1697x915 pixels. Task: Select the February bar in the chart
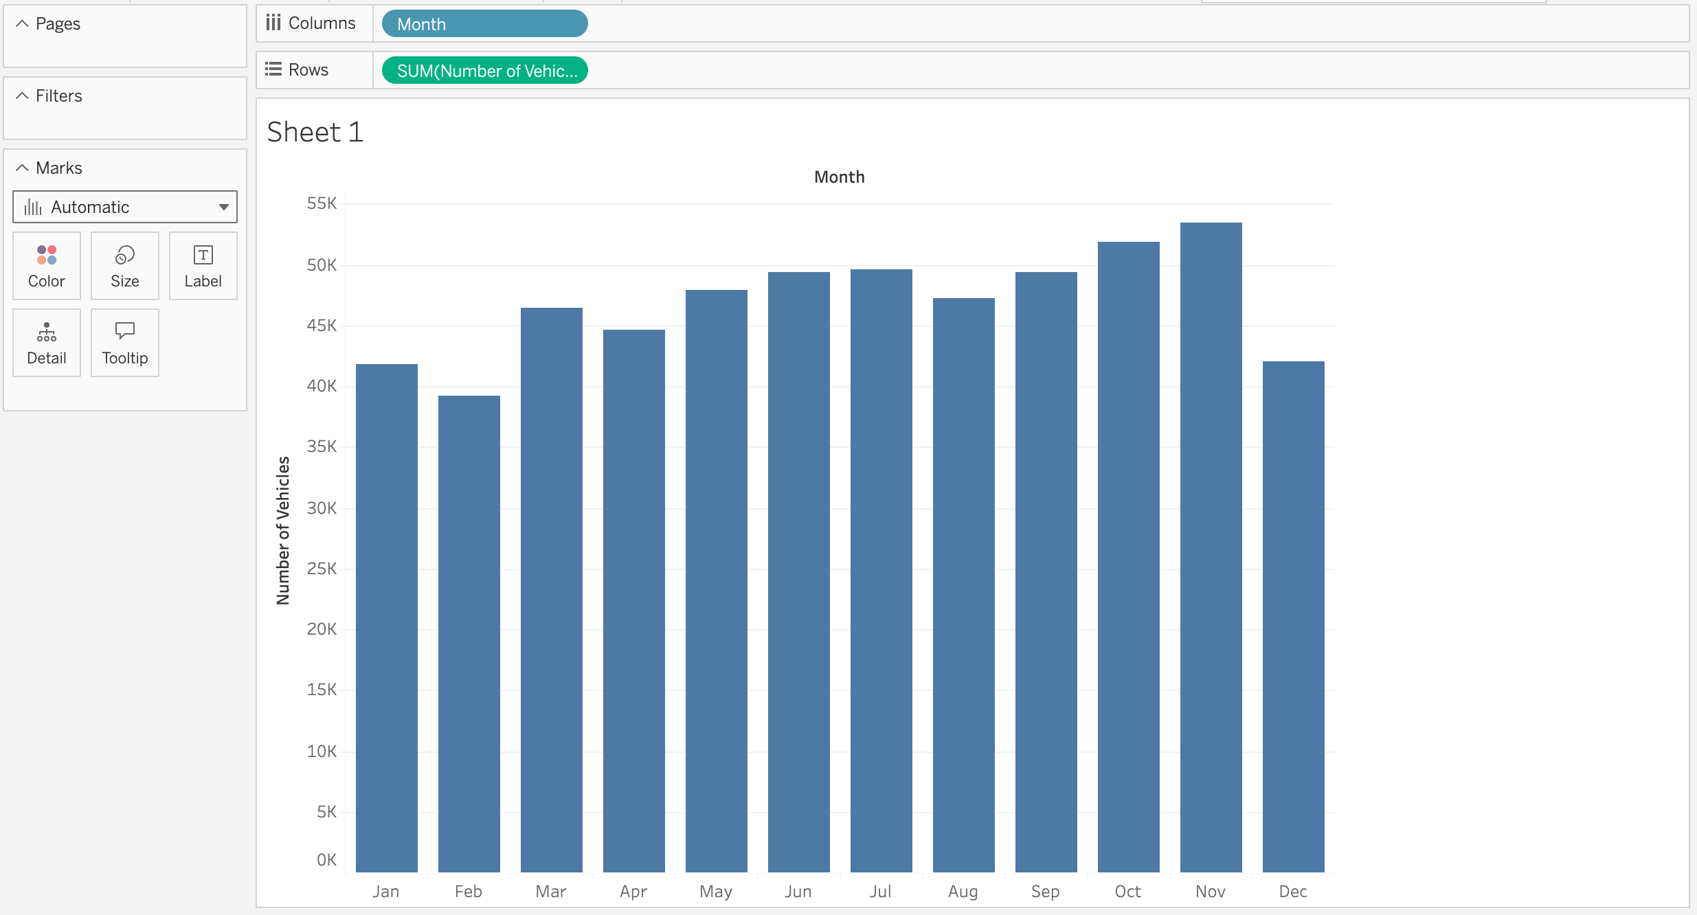(469, 618)
